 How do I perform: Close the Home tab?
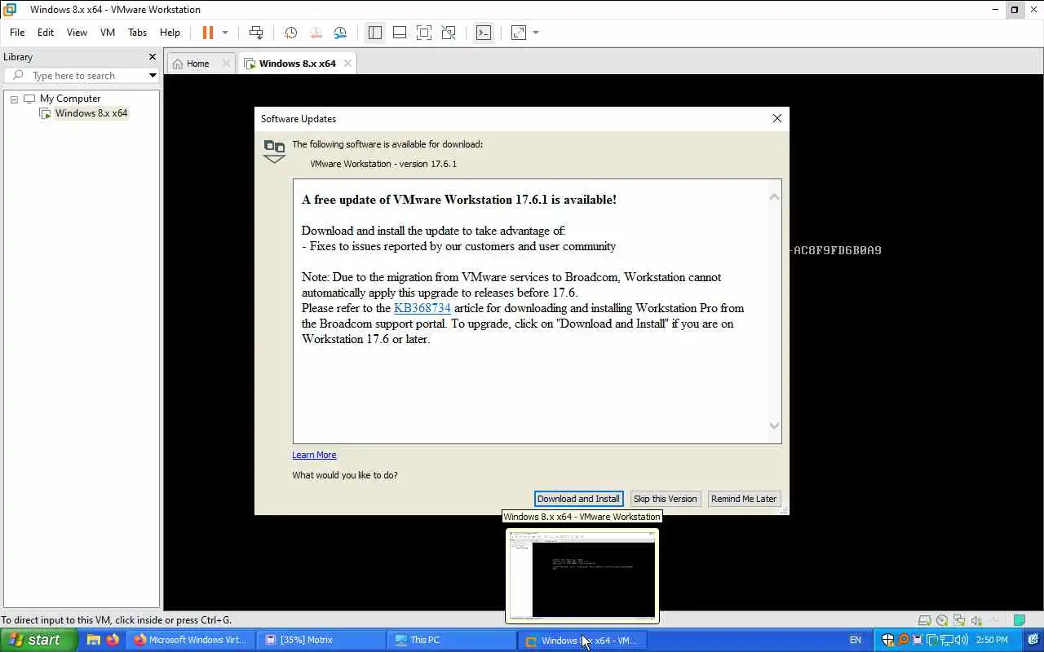click(226, 64)
